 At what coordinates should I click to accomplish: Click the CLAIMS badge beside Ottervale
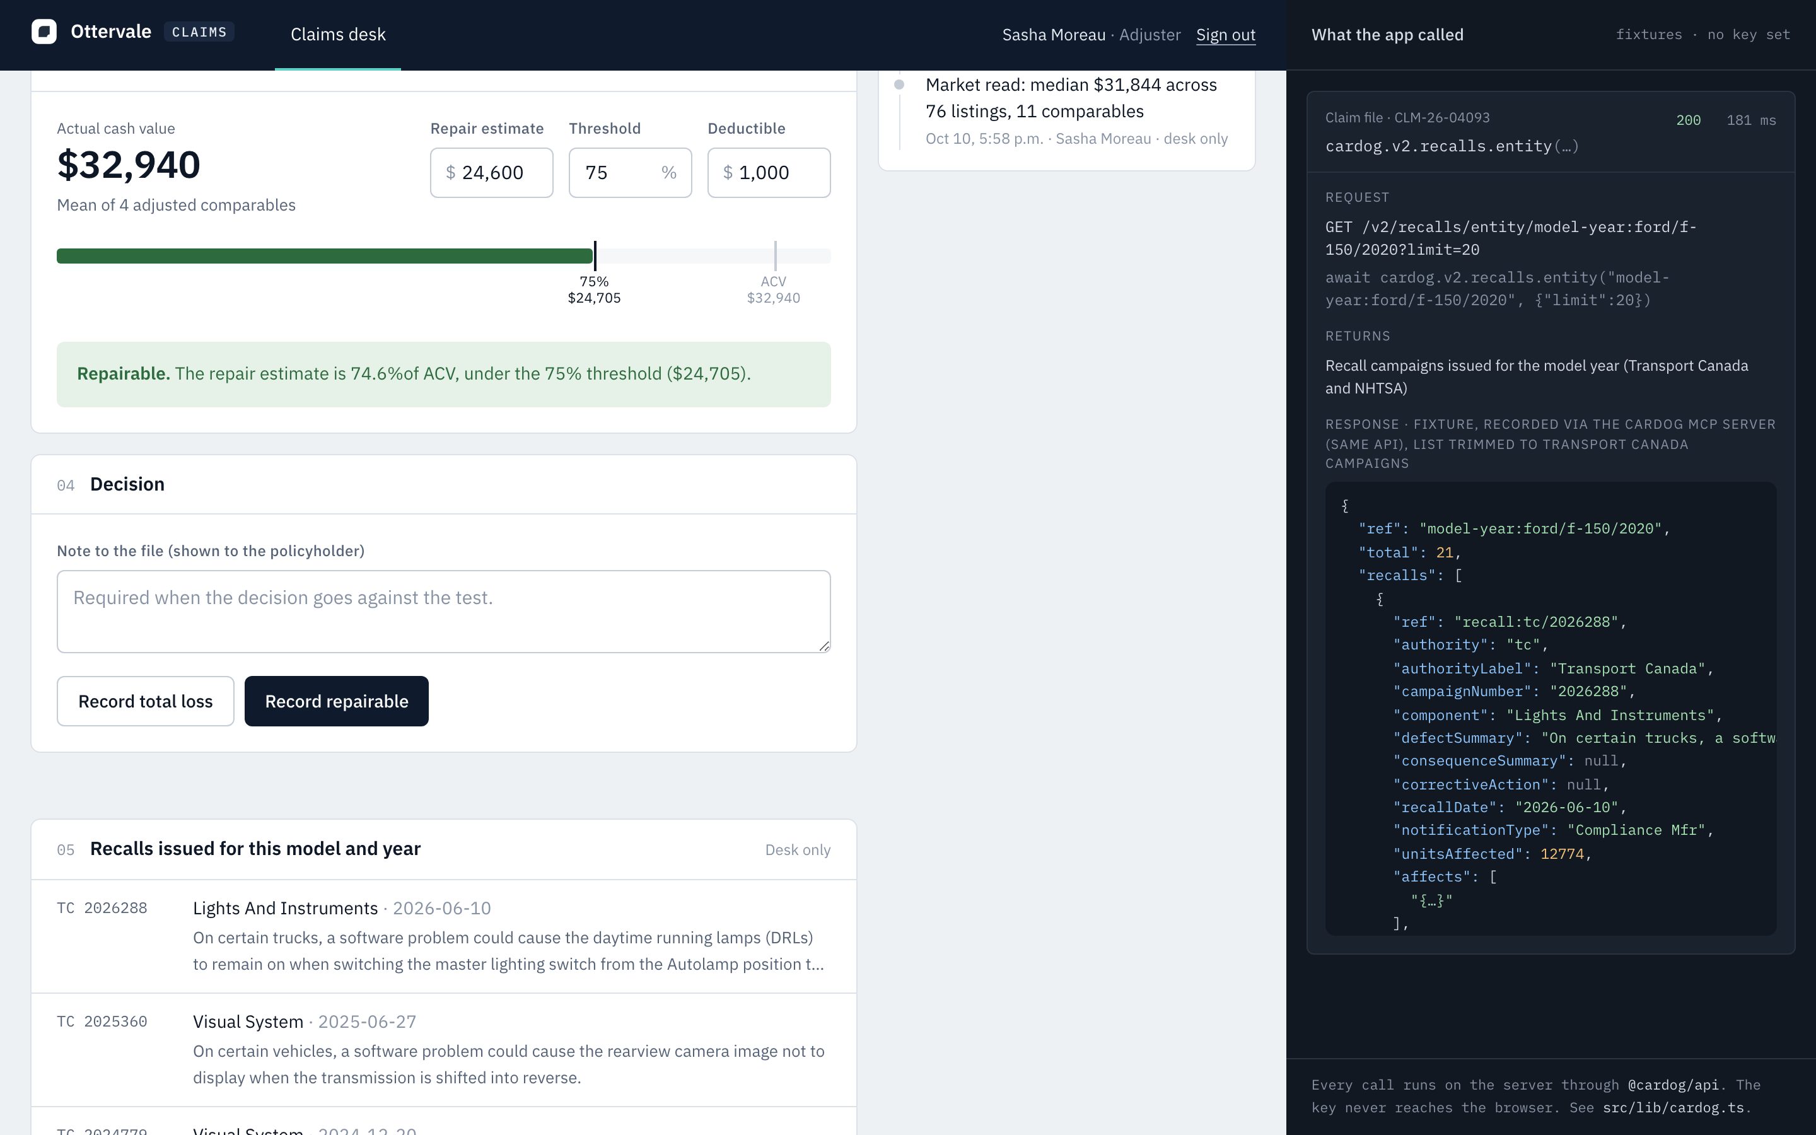pos(199,32)
